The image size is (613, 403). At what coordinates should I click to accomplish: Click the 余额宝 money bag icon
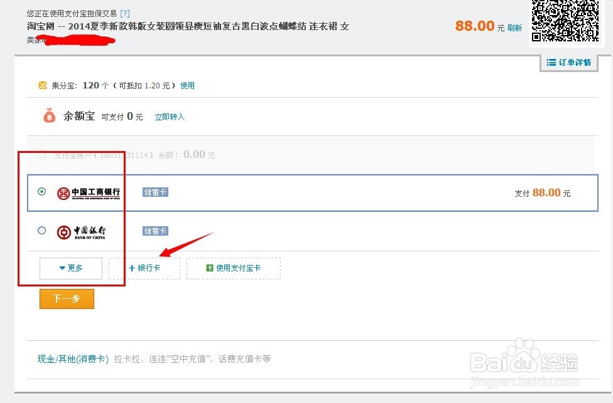(x=49, y=116)
